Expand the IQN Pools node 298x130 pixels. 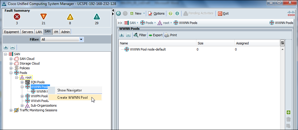click(22, 82)
